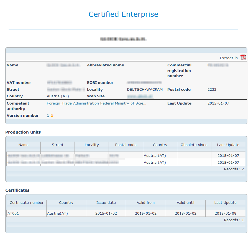Viewport: 251px width, 237px height.
Task: Click the PDF extract icon
Action: (x=243, y=58)
